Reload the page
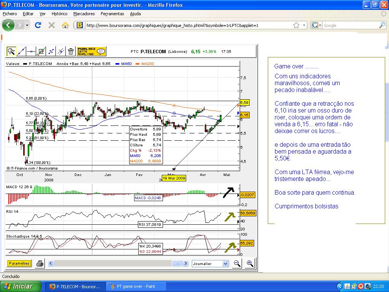Viewport: 389px width, 292px height. (x=38, y=25)
